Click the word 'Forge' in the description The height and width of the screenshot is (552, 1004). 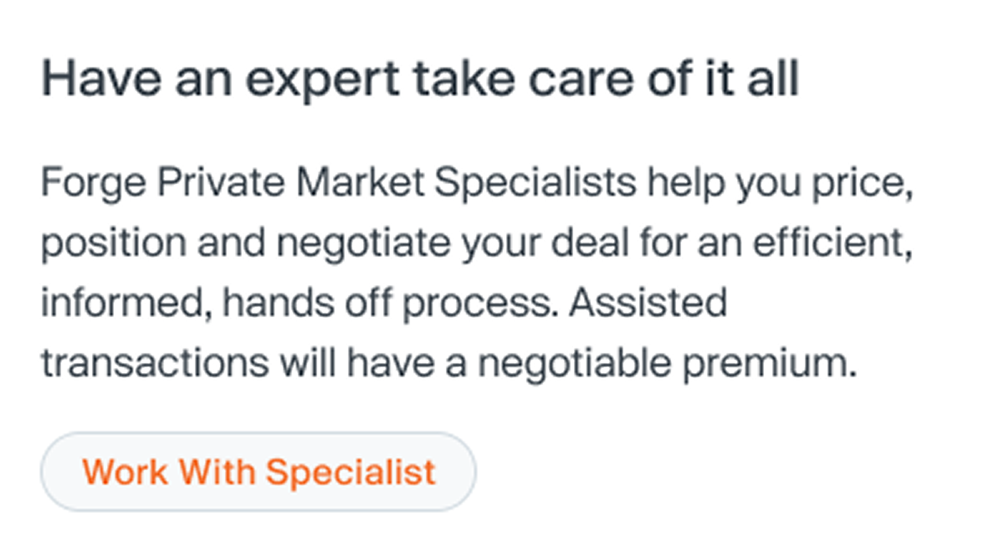[93, 184]
